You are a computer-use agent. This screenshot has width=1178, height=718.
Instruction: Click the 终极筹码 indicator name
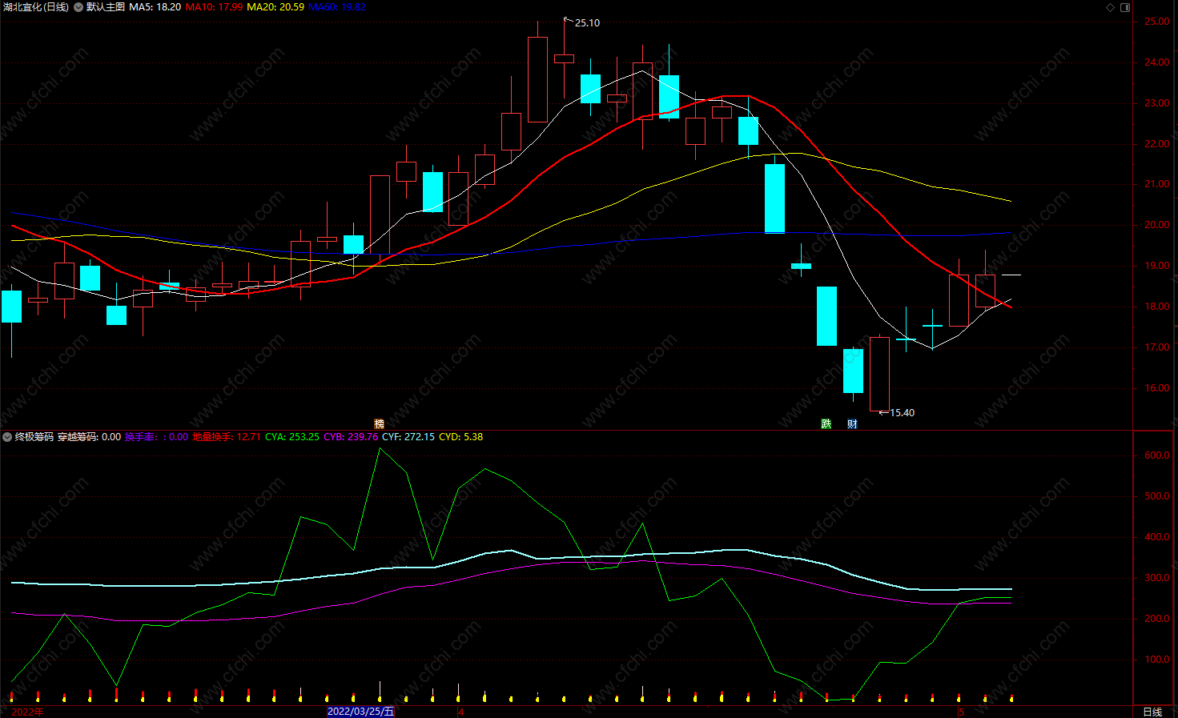[x=34, y=437]
